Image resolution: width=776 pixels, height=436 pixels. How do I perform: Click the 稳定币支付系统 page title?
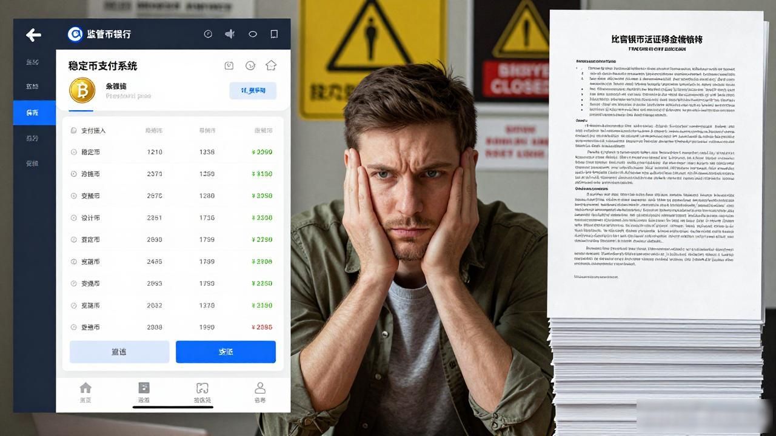click(x=103, y=65)
